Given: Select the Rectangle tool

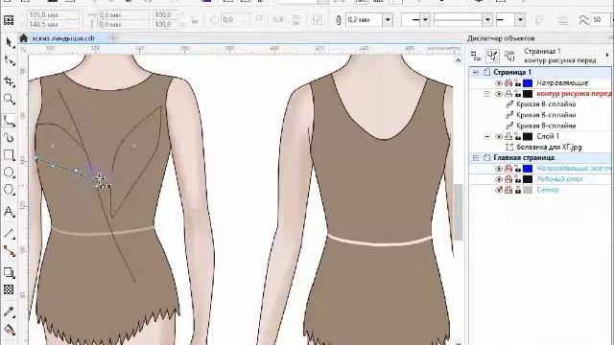Looking at the screenshot, I should click(9, 155).
